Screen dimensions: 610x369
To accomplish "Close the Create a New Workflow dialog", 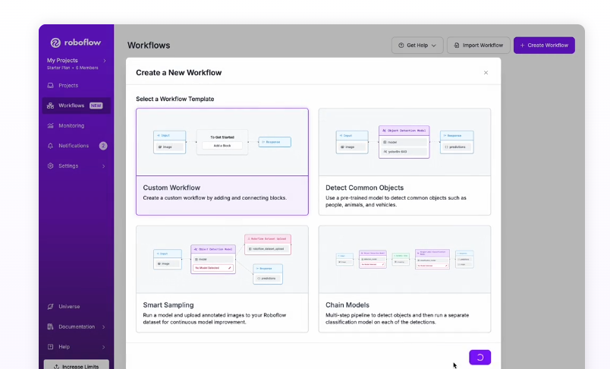I will pyautogui.click(x=486, y=73).
